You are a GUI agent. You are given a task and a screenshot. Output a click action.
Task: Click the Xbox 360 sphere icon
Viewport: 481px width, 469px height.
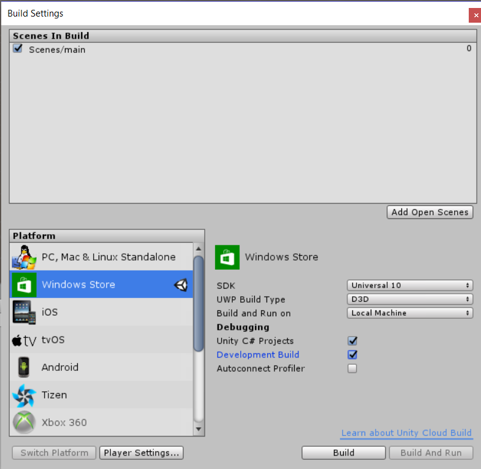click(24, 422)
